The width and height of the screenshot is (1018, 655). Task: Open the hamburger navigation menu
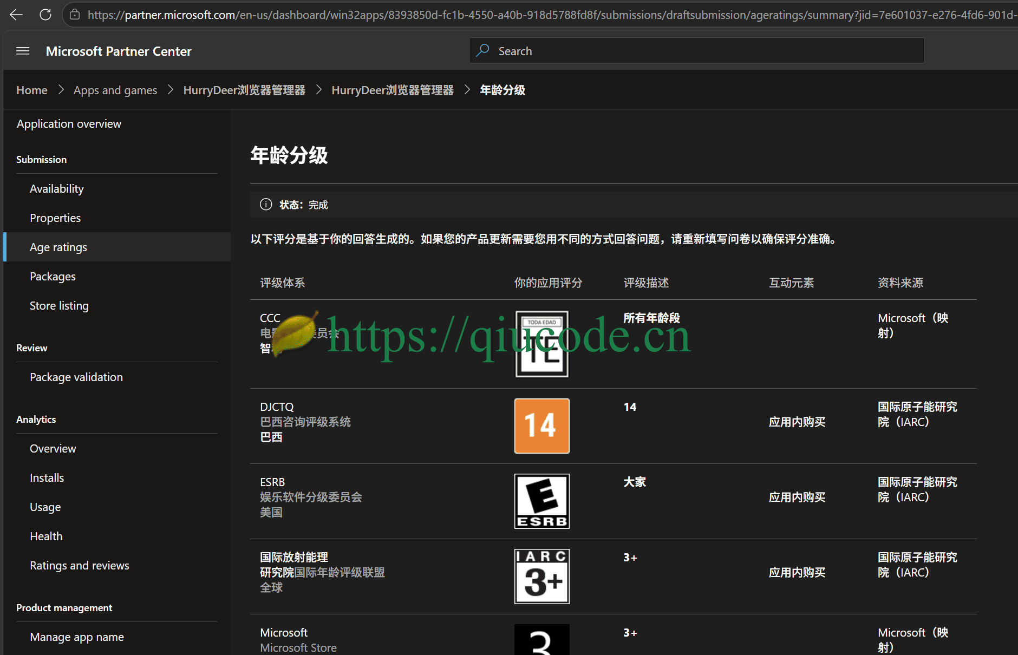click(x=23, y=51)
